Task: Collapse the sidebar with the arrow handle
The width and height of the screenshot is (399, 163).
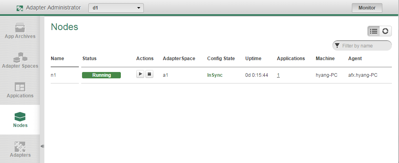Action: click(42, 146)
